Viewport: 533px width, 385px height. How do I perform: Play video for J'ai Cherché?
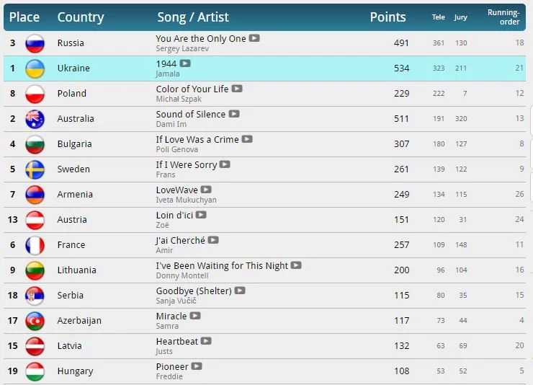213,240
